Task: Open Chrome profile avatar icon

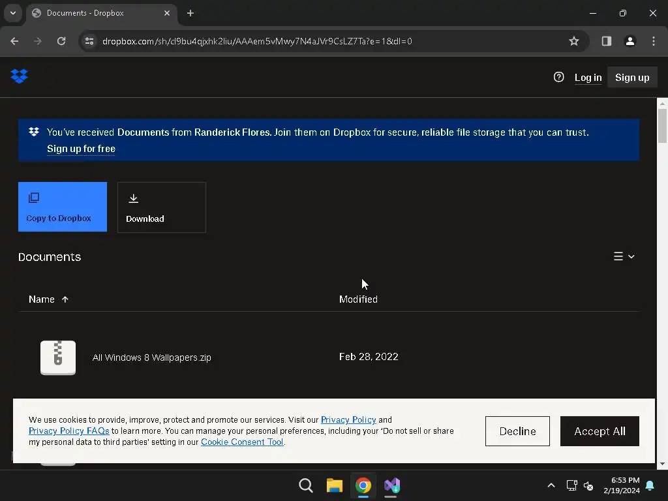Action: [x=630, y=41]
